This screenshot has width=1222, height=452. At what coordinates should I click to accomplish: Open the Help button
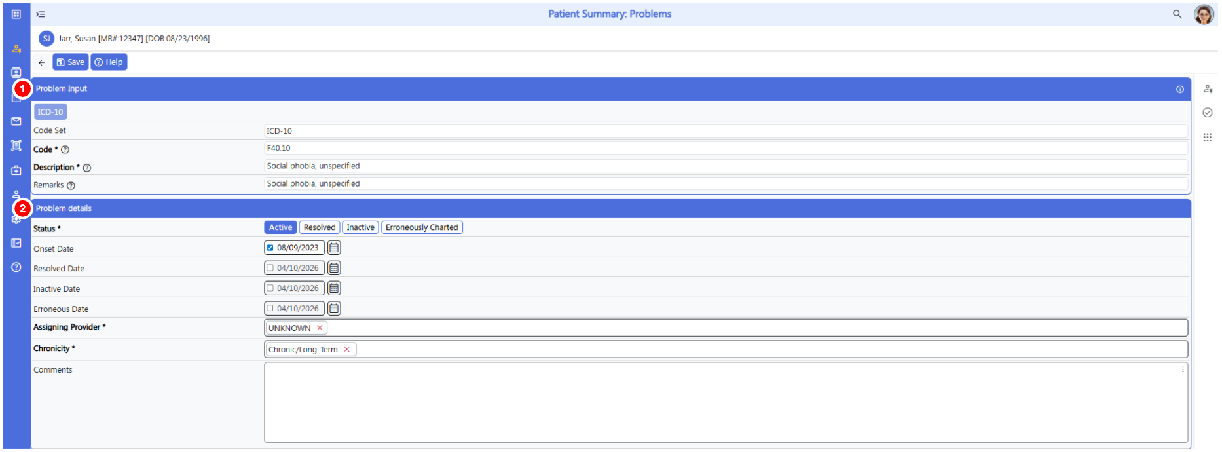pos(109,62)
